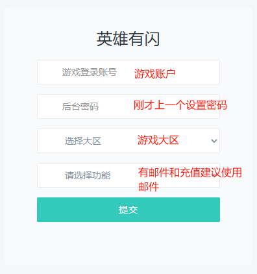
Task: Open the 选择大区 dropdown list
Action: click(128, 141)
